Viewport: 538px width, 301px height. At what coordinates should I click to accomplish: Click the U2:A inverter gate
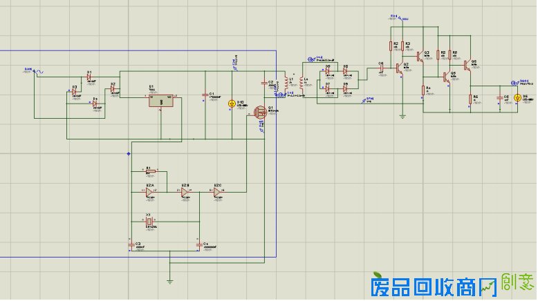tap(149, 193)
